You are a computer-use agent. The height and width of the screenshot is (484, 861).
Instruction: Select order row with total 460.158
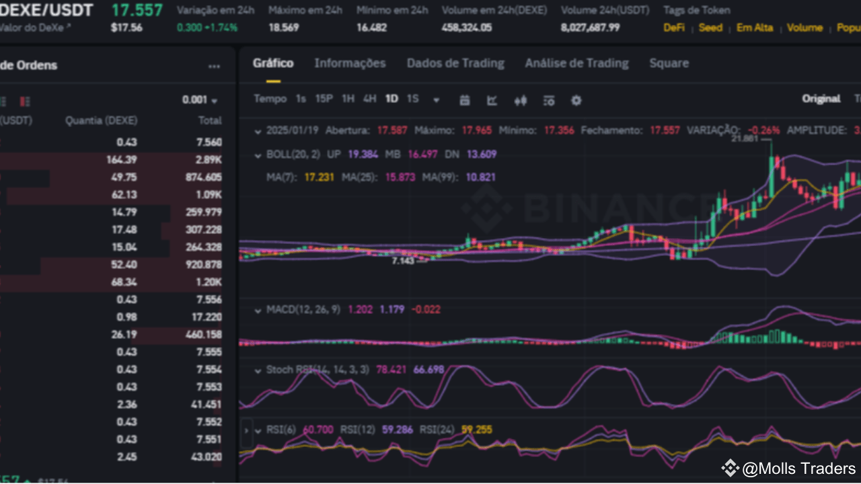111,335
